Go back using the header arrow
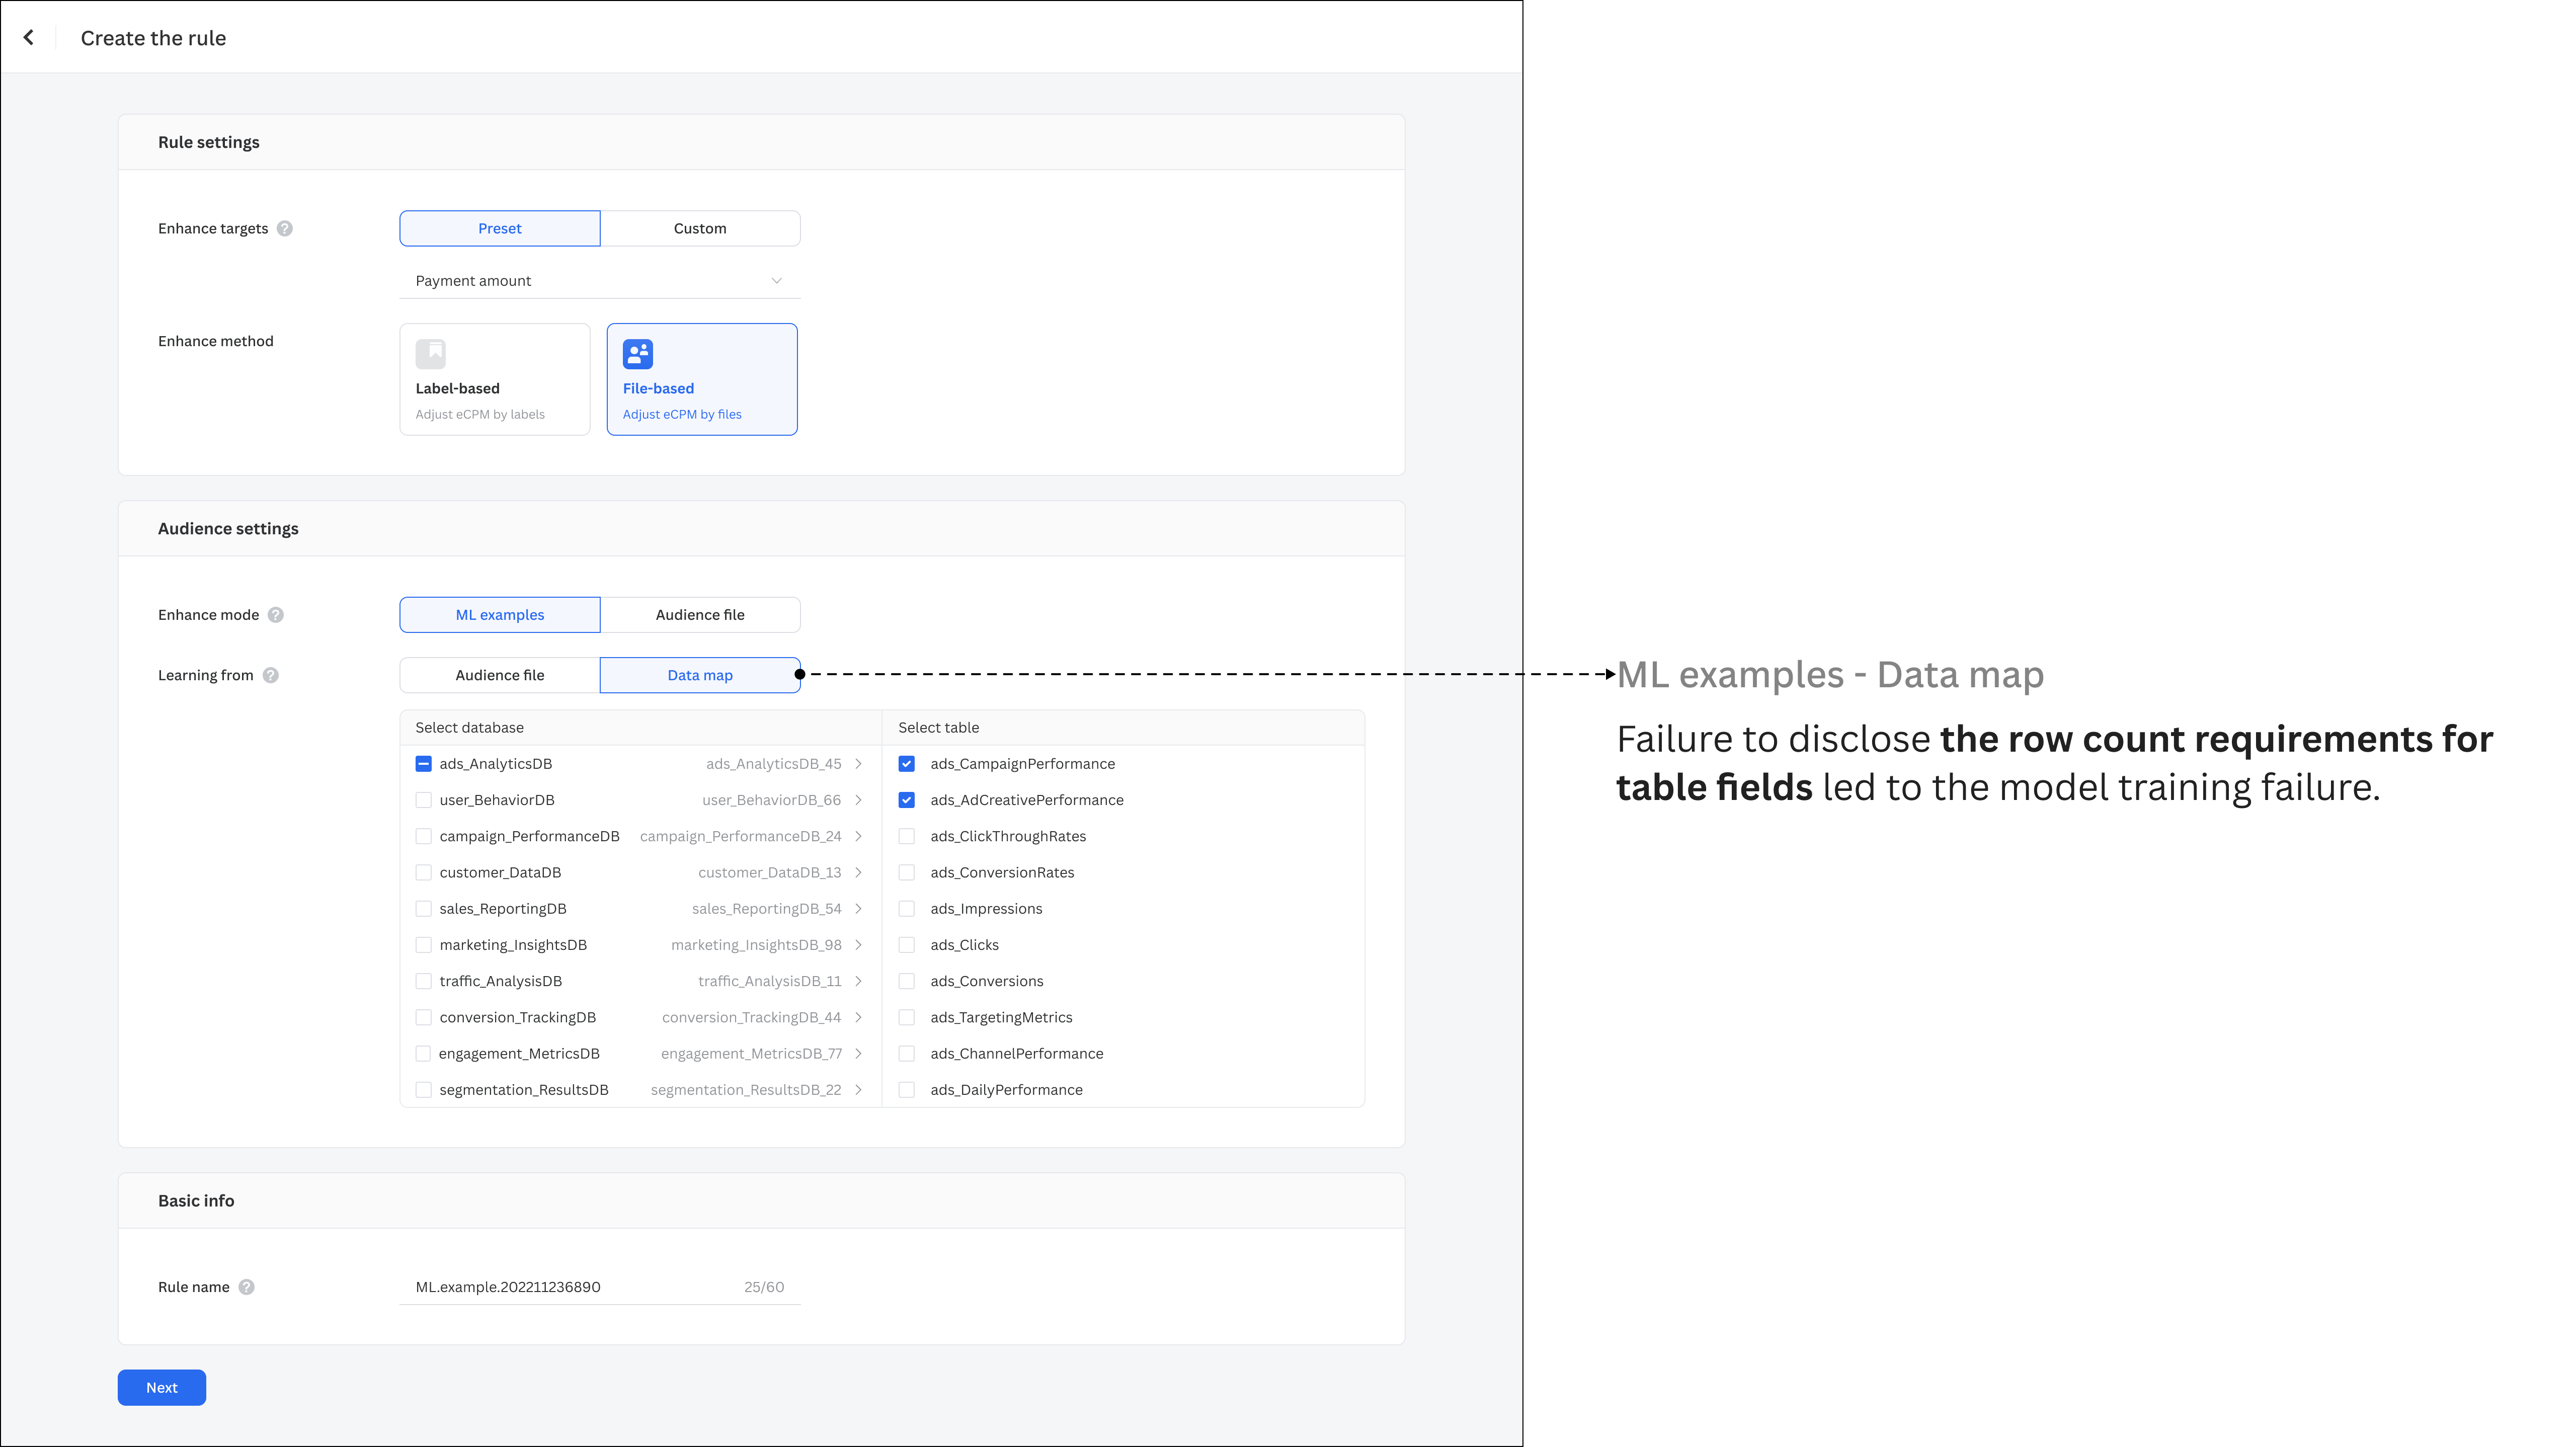The image size is (2576, 1447). pyautogui.click(x=29, y=38)
